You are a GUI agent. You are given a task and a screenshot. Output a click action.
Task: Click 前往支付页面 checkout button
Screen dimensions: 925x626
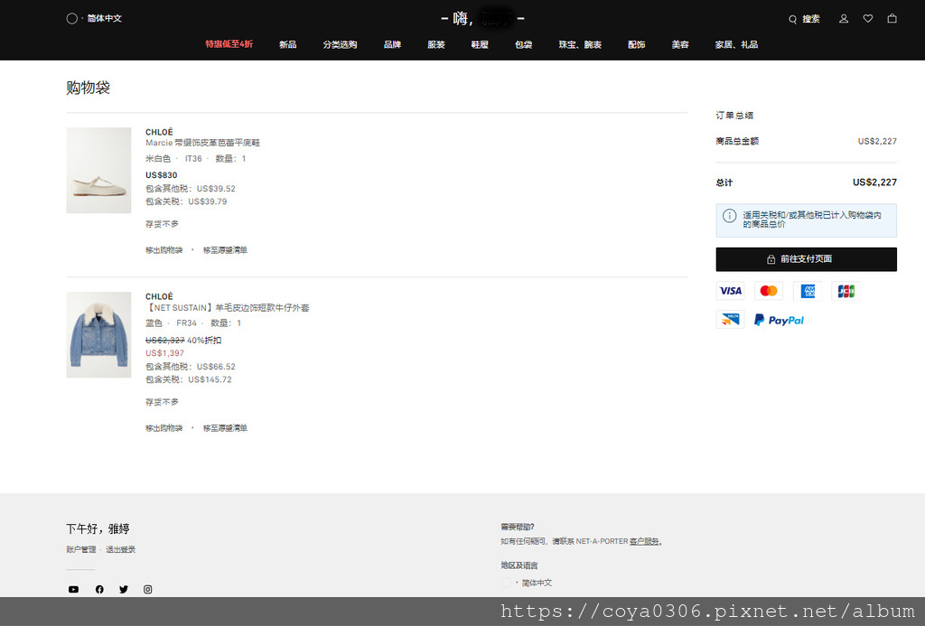[x=806, y=259]
